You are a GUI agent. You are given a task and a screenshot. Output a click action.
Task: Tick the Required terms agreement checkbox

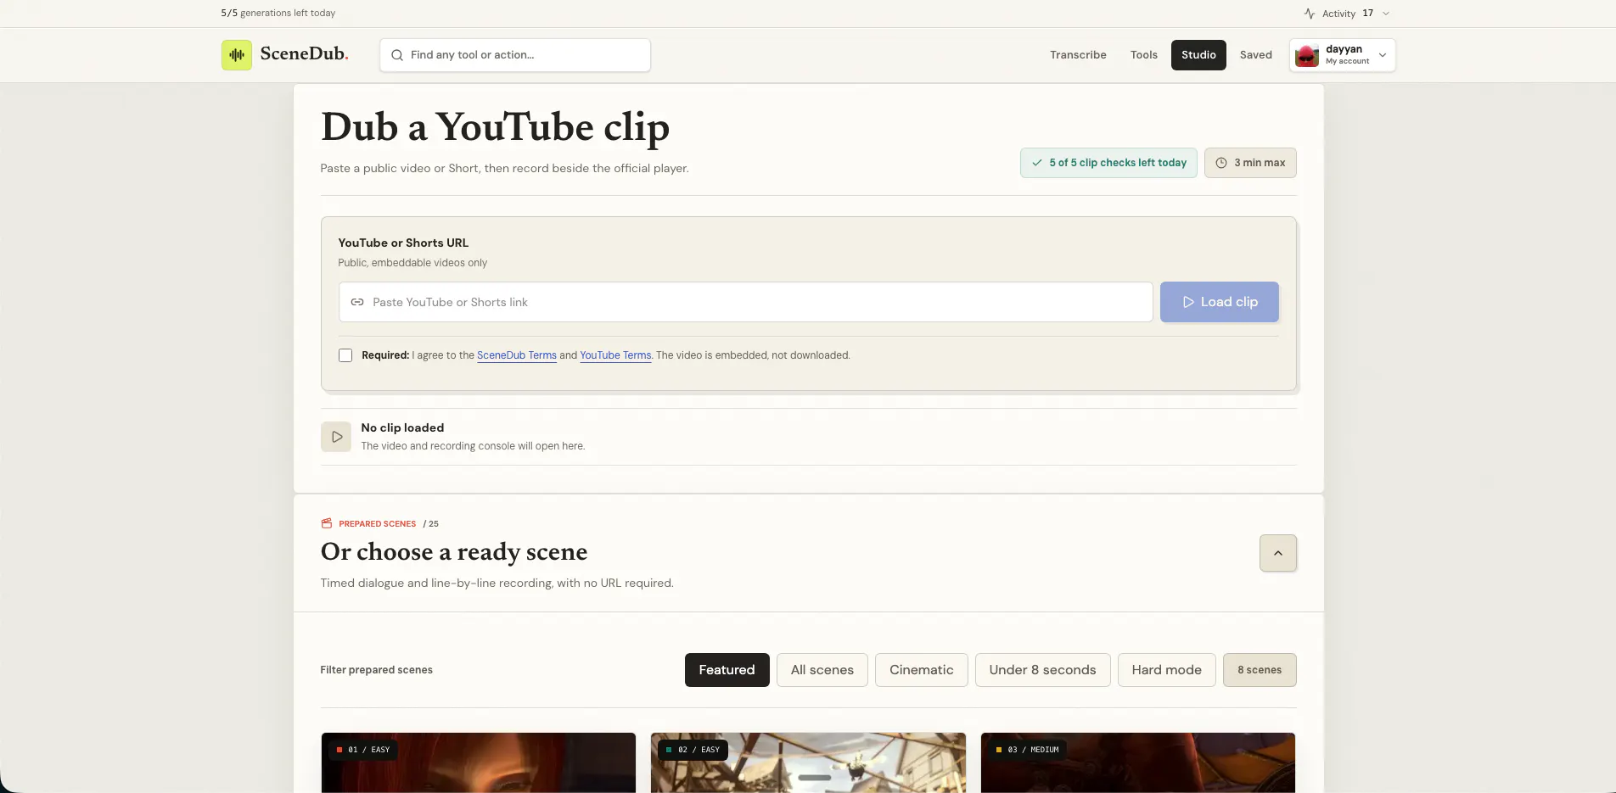click(345, 355)
